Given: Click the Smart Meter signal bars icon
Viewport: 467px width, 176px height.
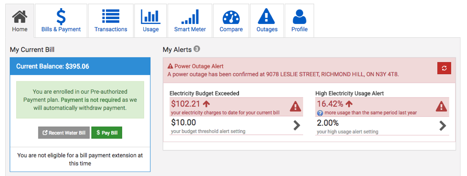Looking at the screenshot, I should 190,17.
